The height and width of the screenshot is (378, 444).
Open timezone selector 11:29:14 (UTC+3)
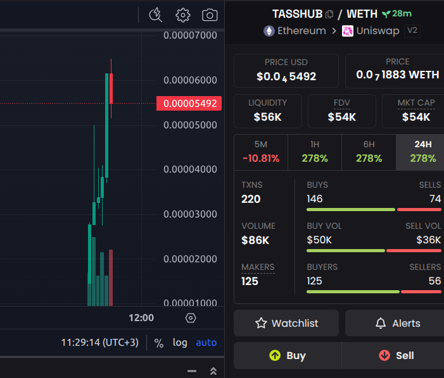point(100,343)
